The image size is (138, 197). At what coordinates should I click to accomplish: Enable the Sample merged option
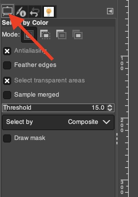coord(7,95)
